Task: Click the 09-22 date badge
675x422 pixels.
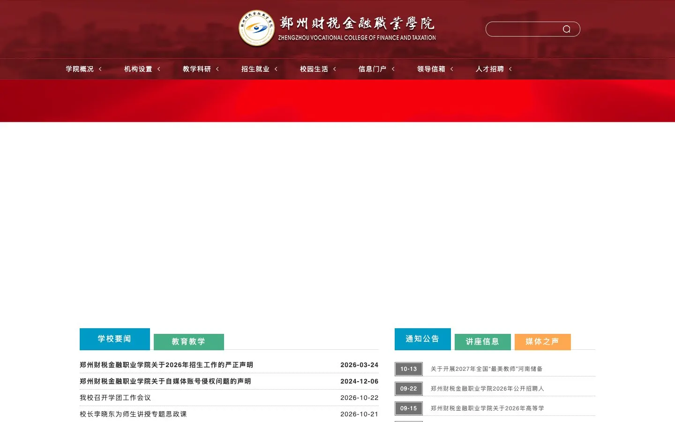Action: pos(409,389)
